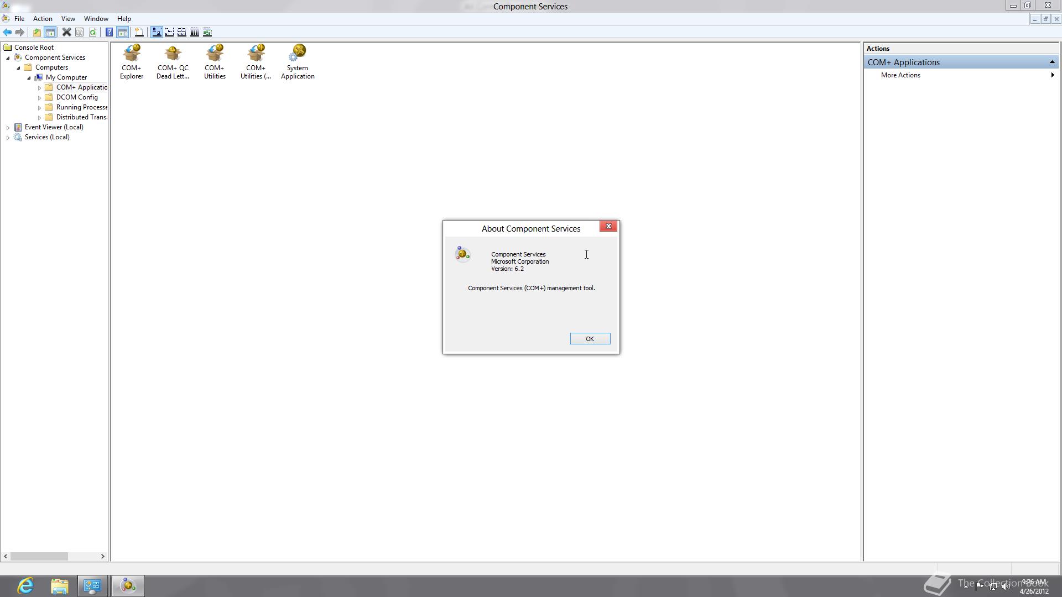Select My Computer in the tree
This screenshot has width=1062, height=597.
tap(66, 77)
